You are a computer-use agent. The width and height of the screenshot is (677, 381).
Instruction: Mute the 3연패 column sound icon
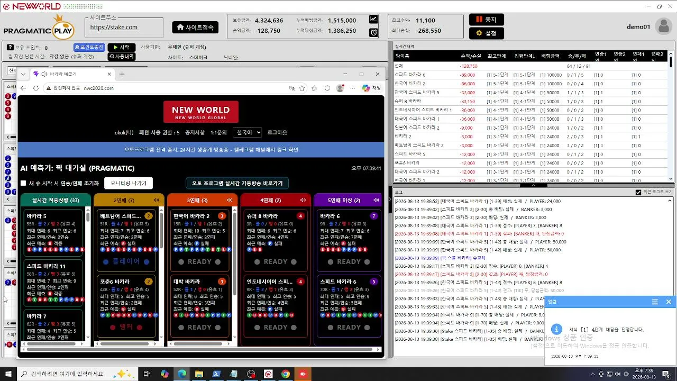pos(230,200)
